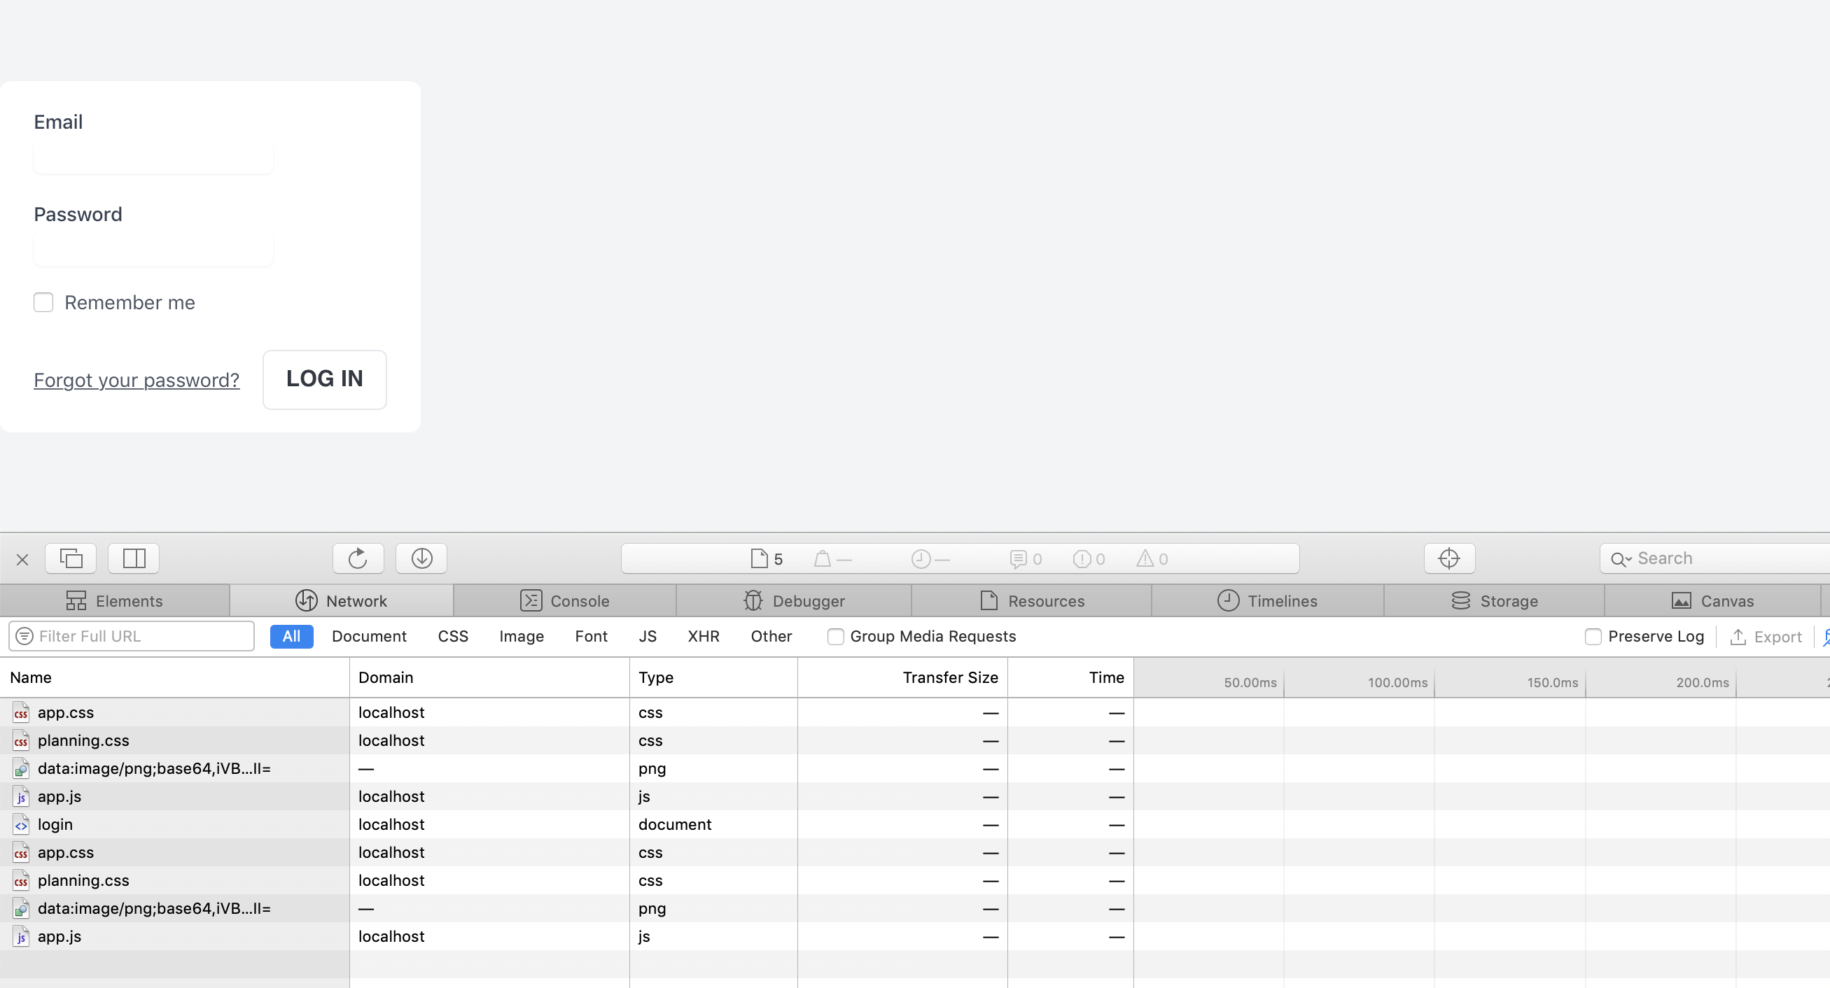Select the login document request row
The image size is (1830, 988).
tap(915, 825)
